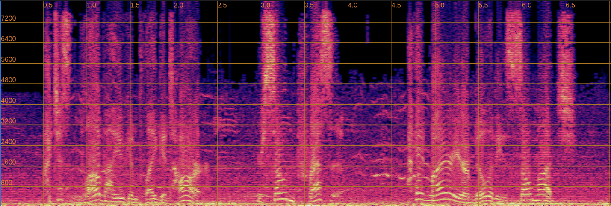Click the 0.5 time axis label
Viewport: 611px width, 206px height.
tap(48, 5)
